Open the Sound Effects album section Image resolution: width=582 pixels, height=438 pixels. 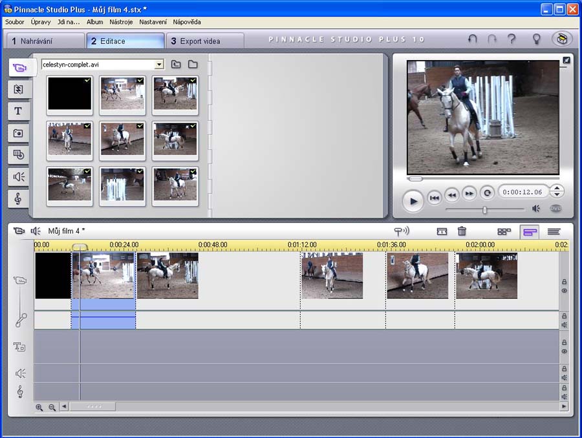click(18, 176)
